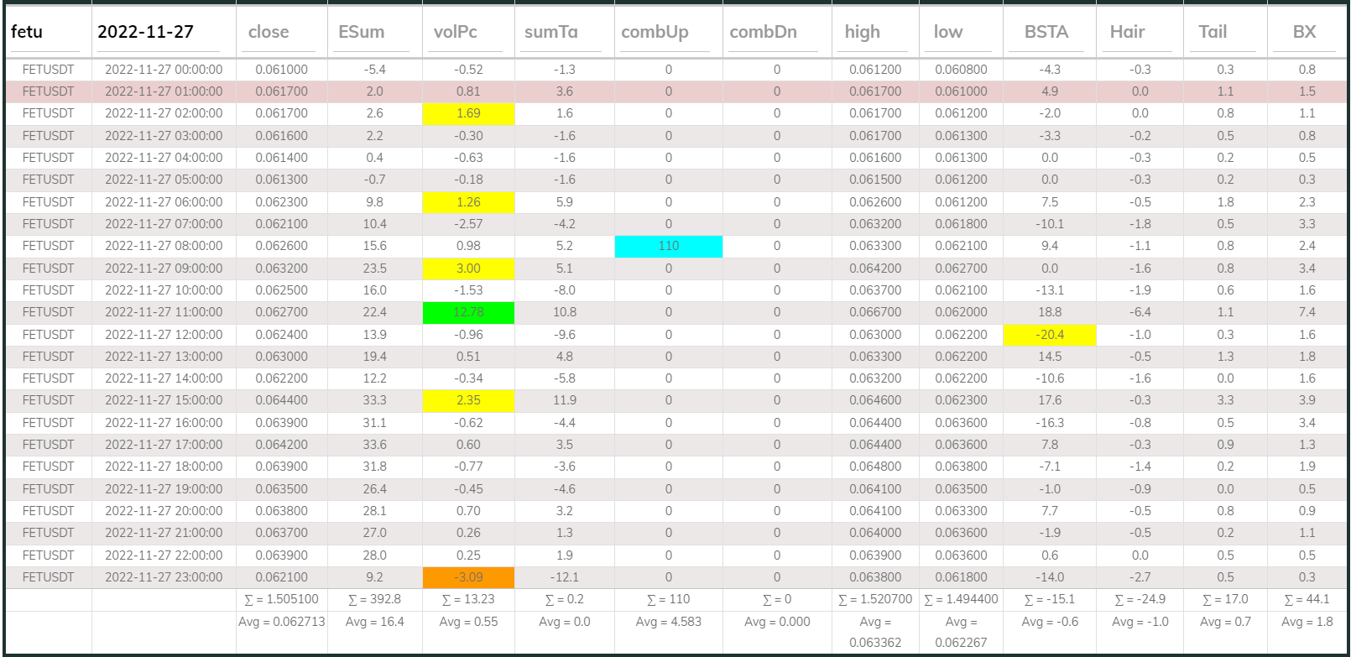The width and height of the screenshot is (1351, 657).
Task: Click the fetu header cell
Action: (27, 32)
